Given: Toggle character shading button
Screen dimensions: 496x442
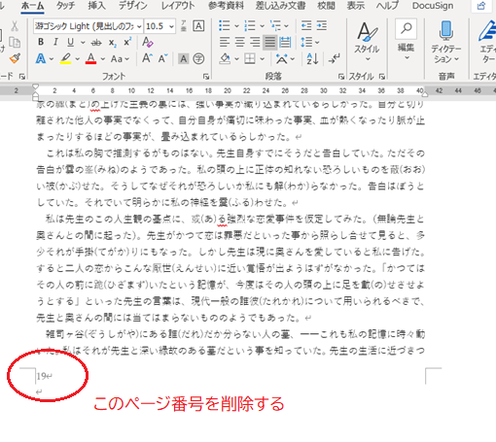Looking at the screenshot, I should tap(184, 59).
